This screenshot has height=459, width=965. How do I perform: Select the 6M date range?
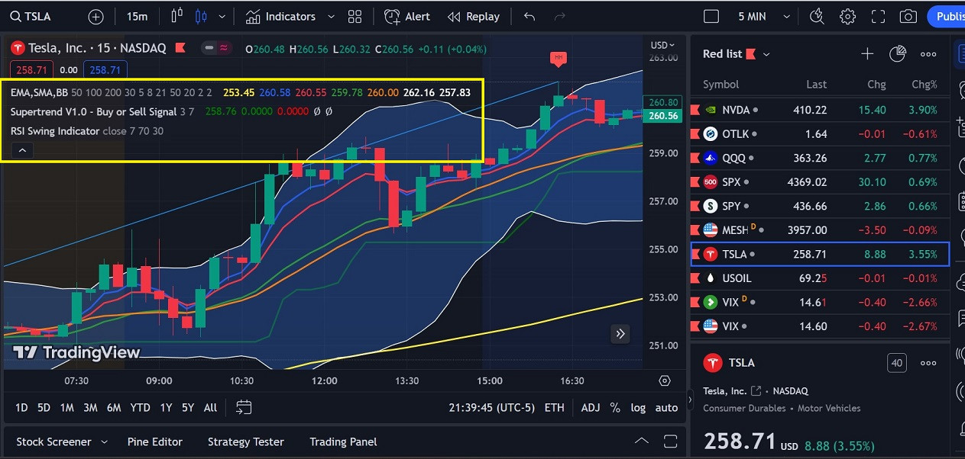tap(114, 408)
